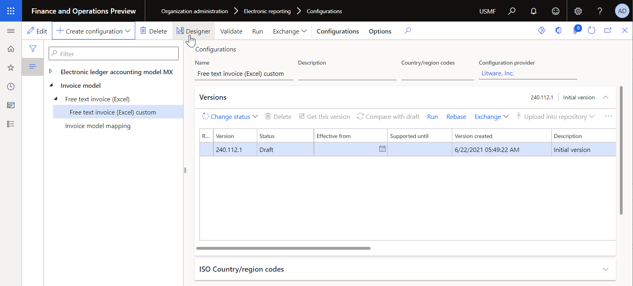Open notifications bell
The width and height of the screenshot is (633, 286).
534,11
